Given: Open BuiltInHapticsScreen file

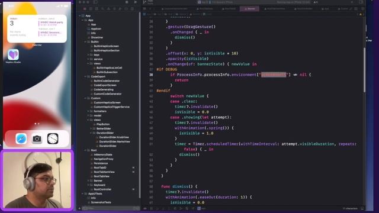Looking at the screenshot, I should pyautogui.click(x=106, y=46).
